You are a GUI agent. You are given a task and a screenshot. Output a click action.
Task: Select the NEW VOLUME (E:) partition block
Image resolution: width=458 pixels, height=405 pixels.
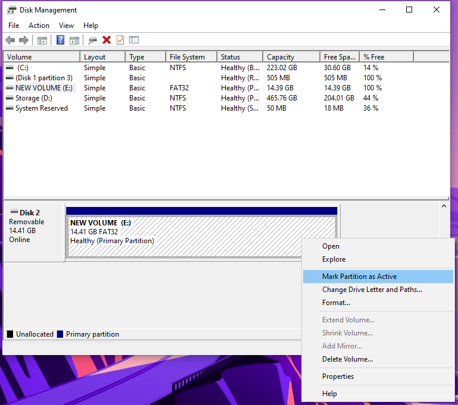coord(201,237)
